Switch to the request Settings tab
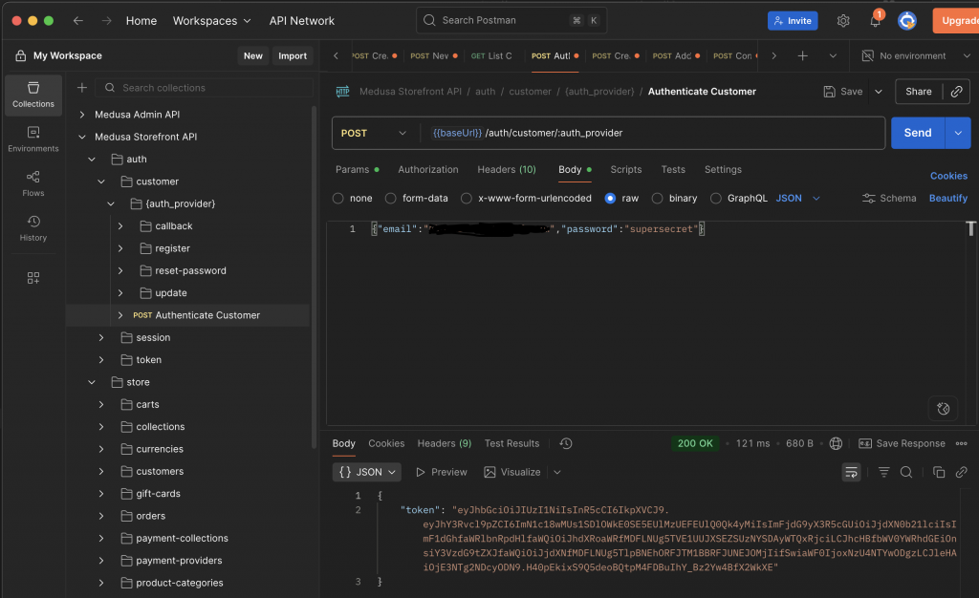 click(723, 170)
